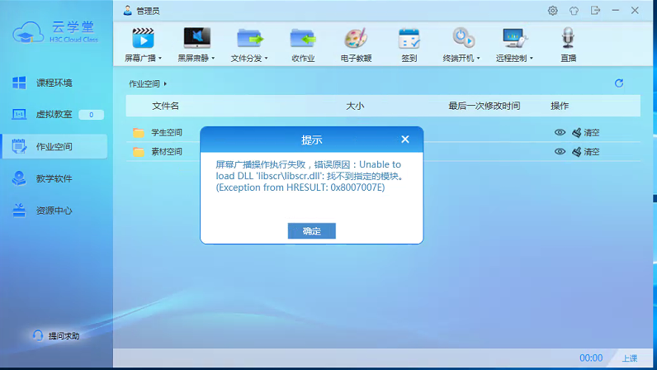Expand the 文件分发 dropdown arrow
Screen dimensions: 657x370
pyautogui.click(x=266, y=59)
